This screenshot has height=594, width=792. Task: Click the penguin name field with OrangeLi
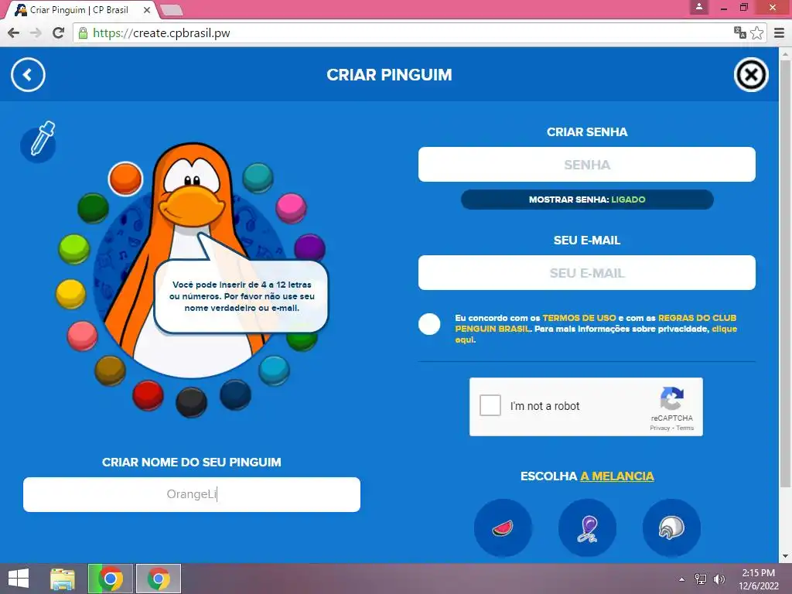192,494
